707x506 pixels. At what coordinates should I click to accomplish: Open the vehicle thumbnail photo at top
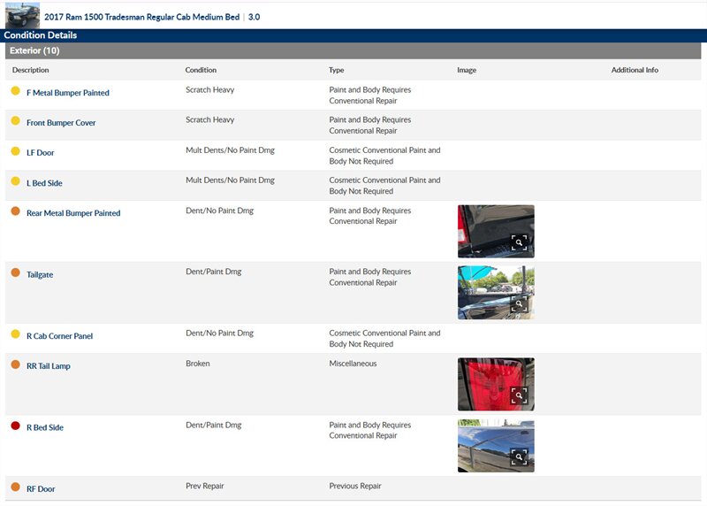click(23, 16)
